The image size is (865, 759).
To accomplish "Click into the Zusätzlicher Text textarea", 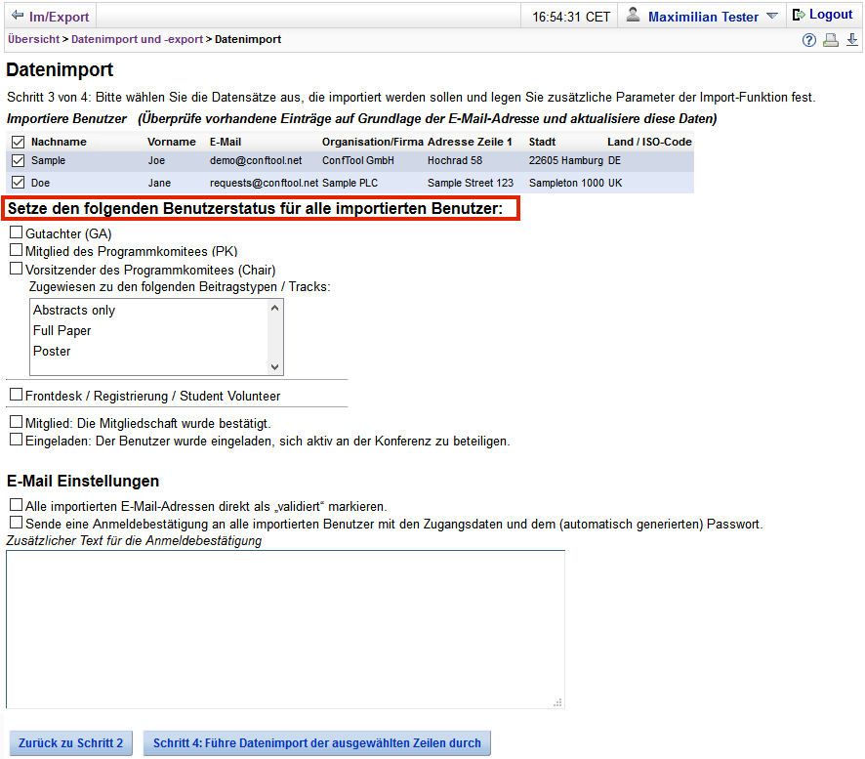I will 285,629.
